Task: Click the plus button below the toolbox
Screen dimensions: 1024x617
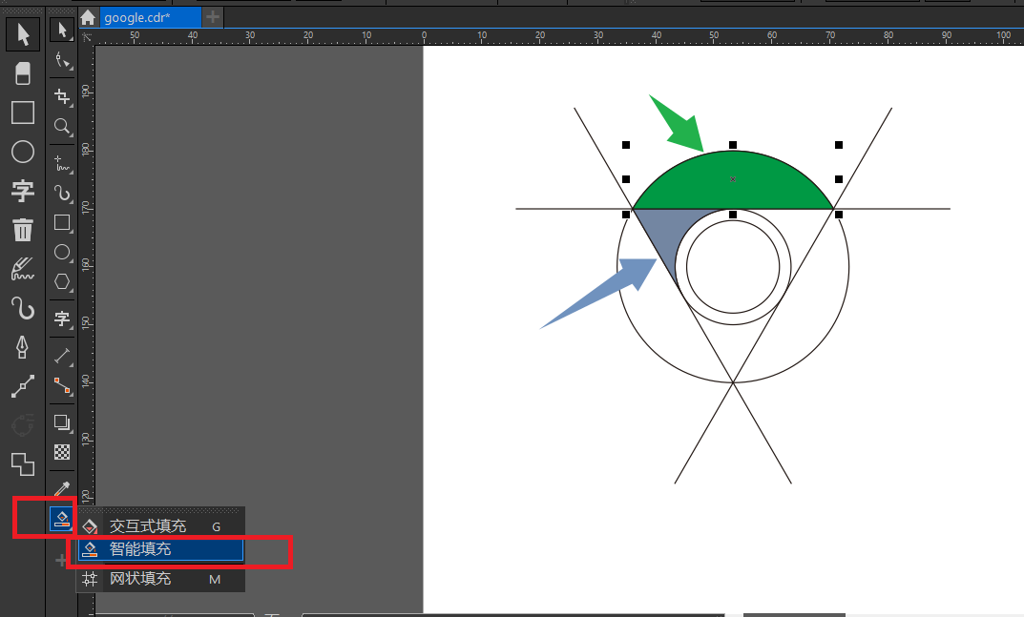Action: click(x=61, y=560)
